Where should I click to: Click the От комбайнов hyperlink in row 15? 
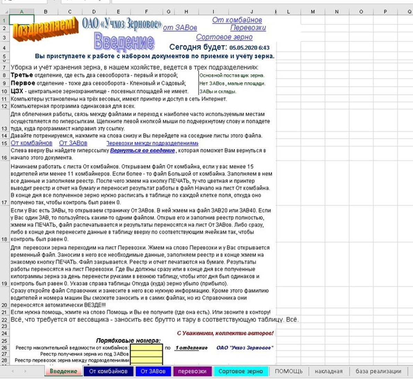point(32,143)
